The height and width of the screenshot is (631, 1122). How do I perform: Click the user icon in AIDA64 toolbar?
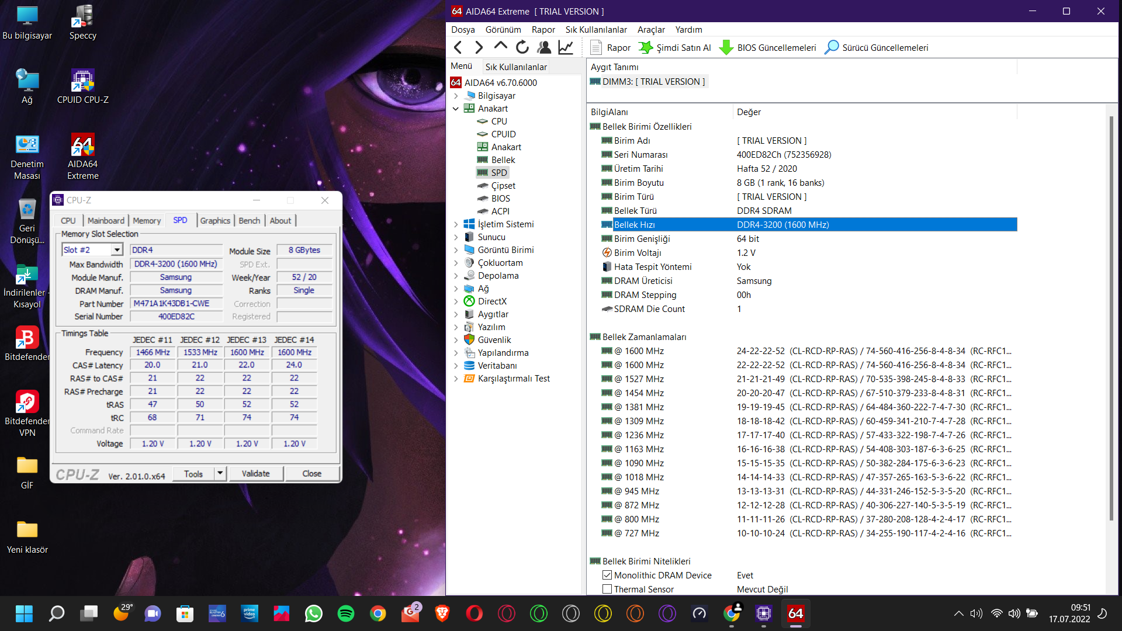(543, 47)
